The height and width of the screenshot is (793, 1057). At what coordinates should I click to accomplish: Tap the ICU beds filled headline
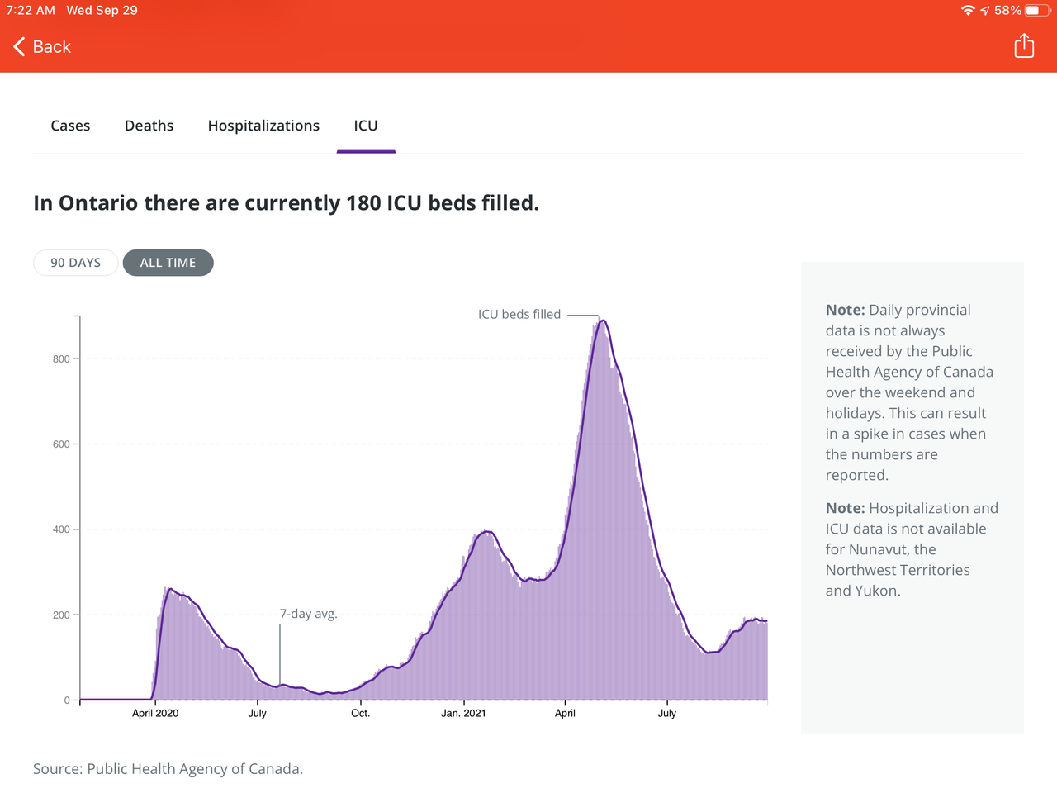(x=287, y=203)
